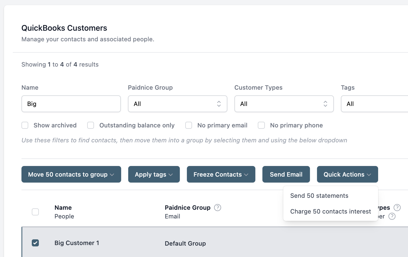Image resolution: width=408 pixels, height=257 pixels.
Task: Uncheck the Big Customer 1 row checkbox
Action: tap(35, 243)
